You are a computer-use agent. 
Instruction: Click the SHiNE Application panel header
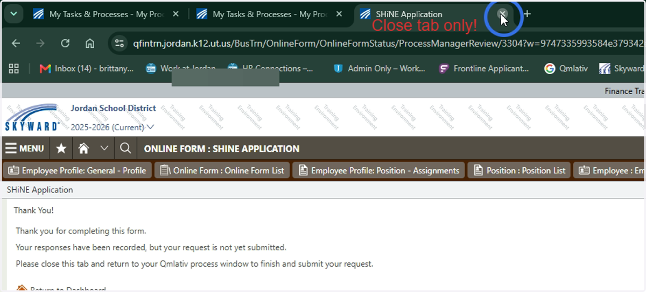pos(40,190)
